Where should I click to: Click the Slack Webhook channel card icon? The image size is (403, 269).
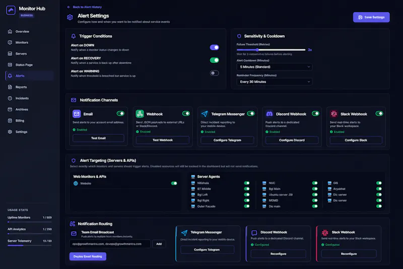tap(334, 114)
